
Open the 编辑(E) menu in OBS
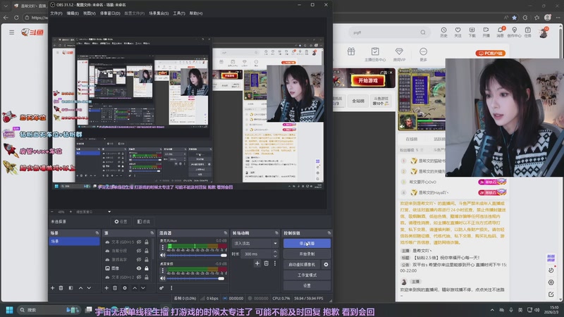pyautogui.click(x=73, y=13)
